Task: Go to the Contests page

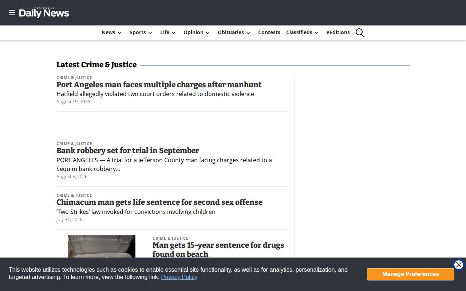Action: click(269, 32)
